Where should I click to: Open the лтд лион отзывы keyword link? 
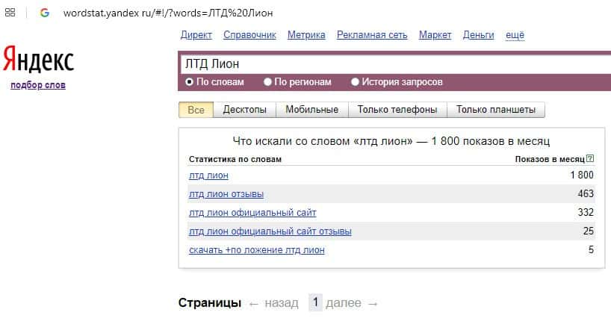[x=226, y=194]
